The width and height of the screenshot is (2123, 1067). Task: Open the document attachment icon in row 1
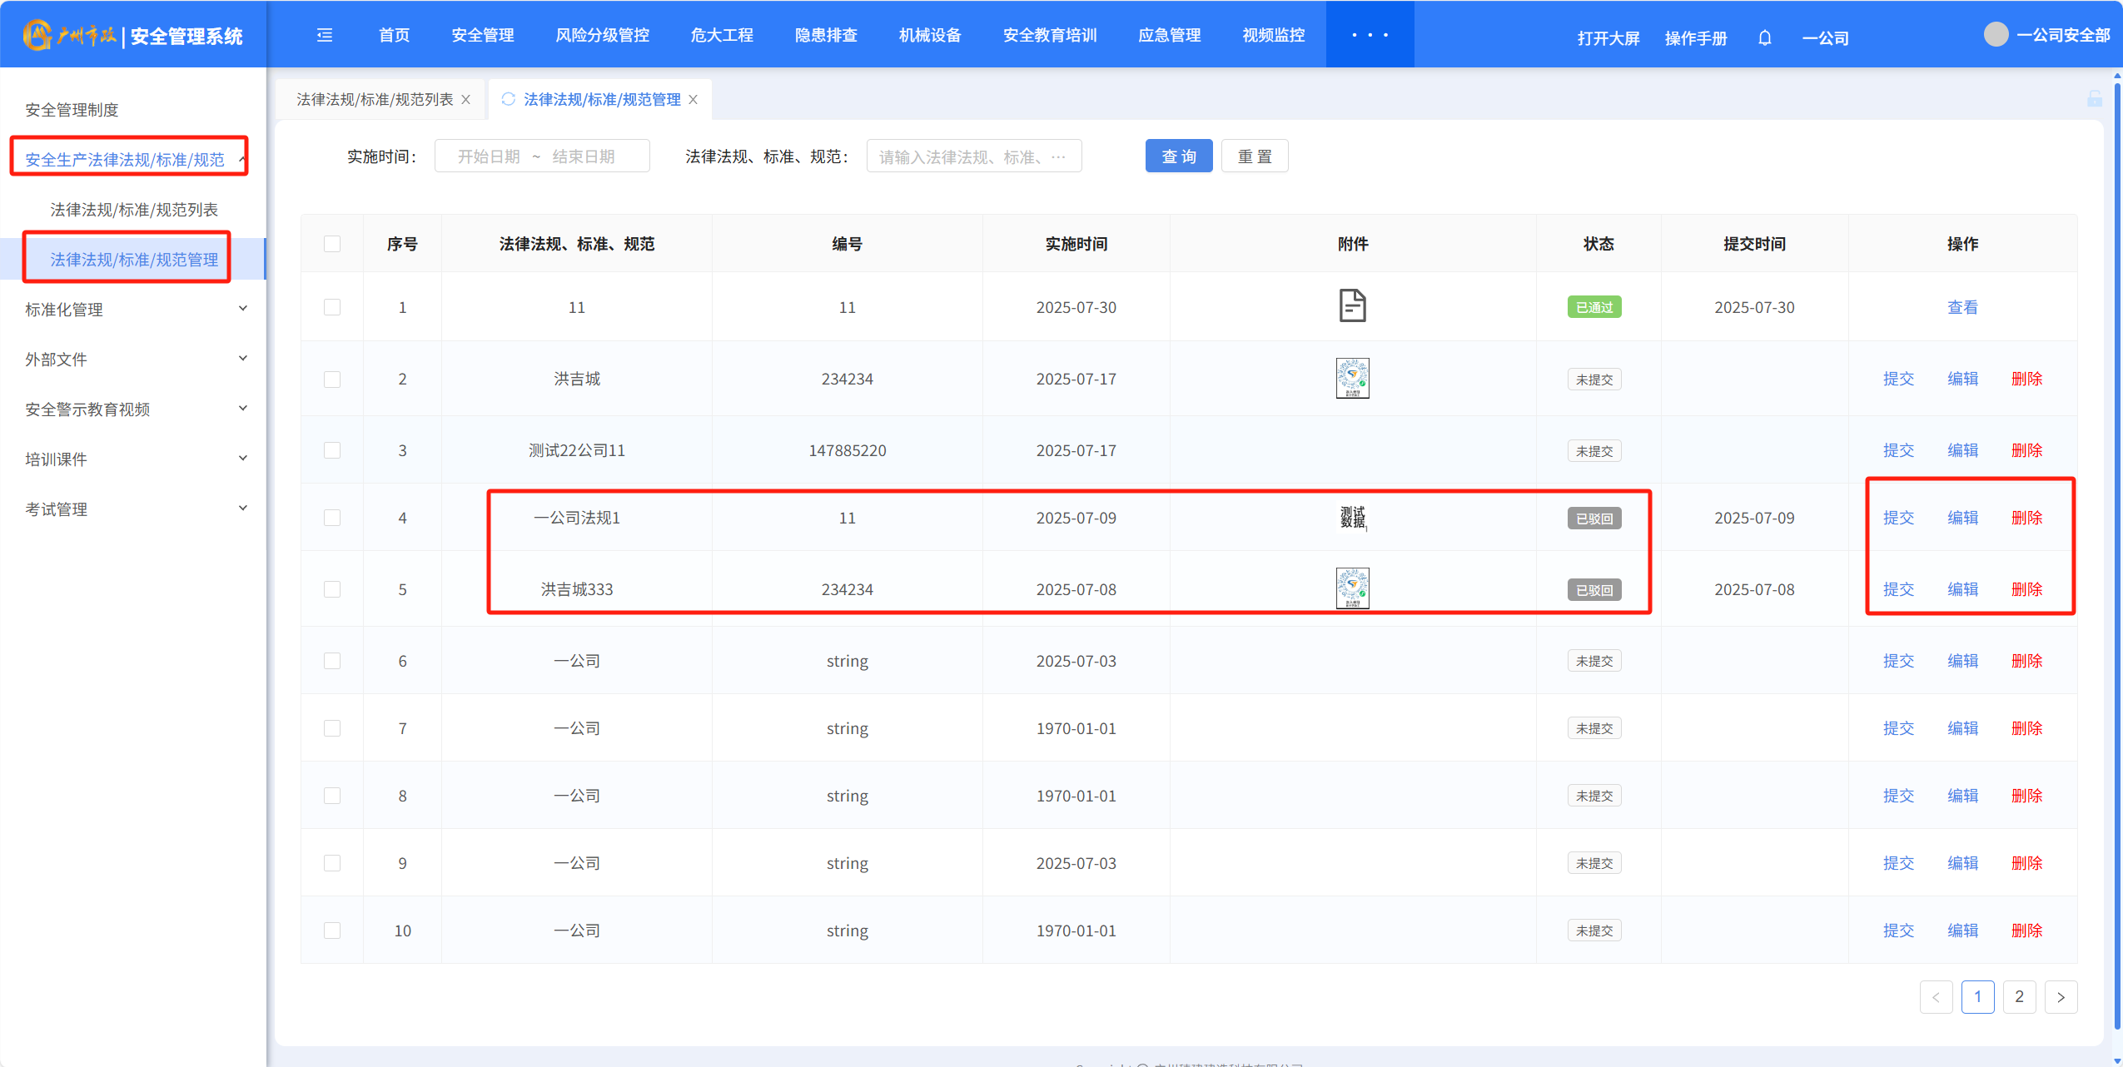coord(1352,306)
